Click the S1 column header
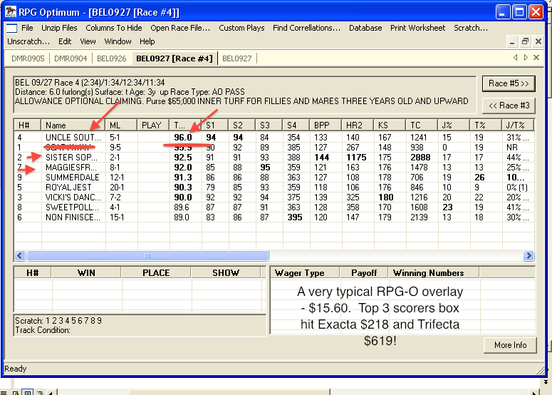This screenshot has height=395, width=552. coord(215,125)
